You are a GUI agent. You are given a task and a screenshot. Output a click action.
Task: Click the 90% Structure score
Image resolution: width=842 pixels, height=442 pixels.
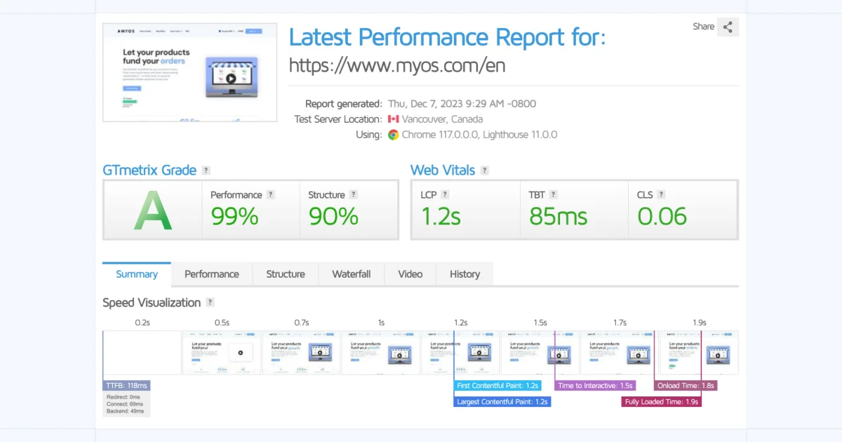[x=333, y=216]
